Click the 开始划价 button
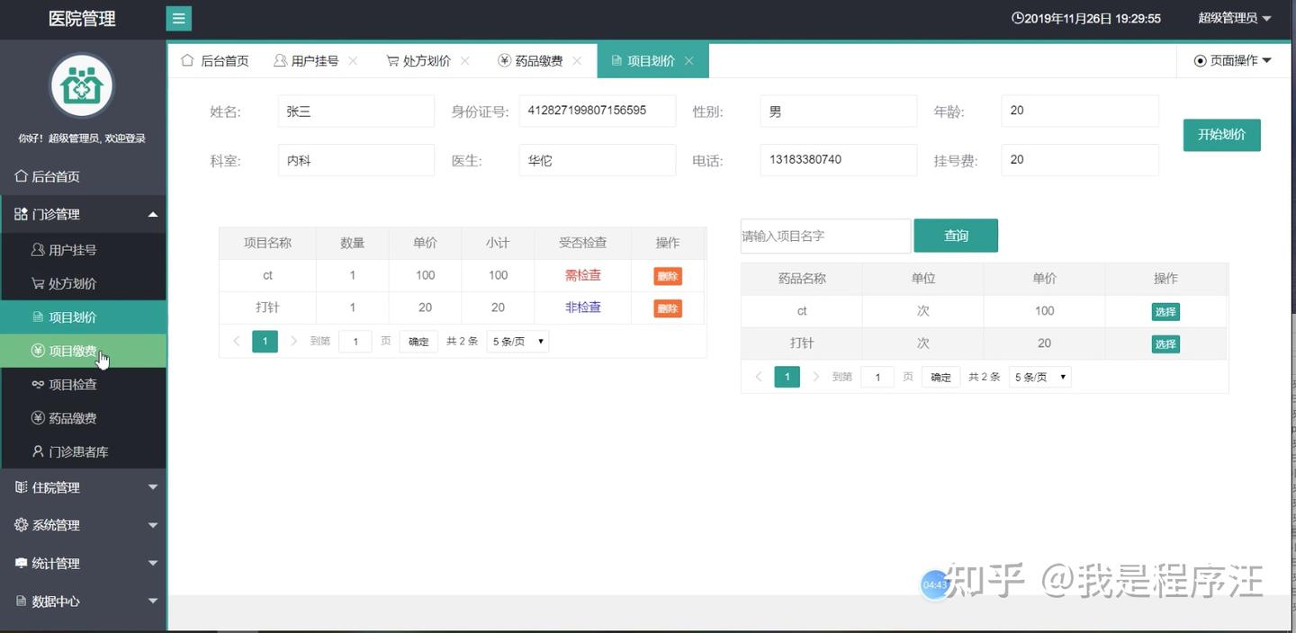The width and height of the screenshot is (1296, 633). tap(1221, 135)
